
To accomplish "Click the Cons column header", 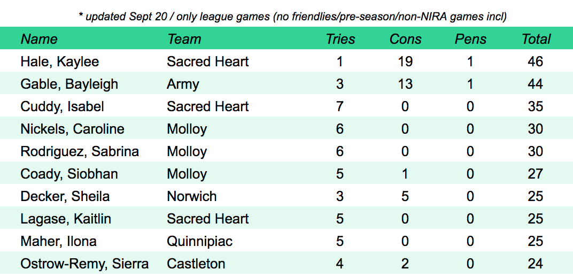I will click(405, 39).
